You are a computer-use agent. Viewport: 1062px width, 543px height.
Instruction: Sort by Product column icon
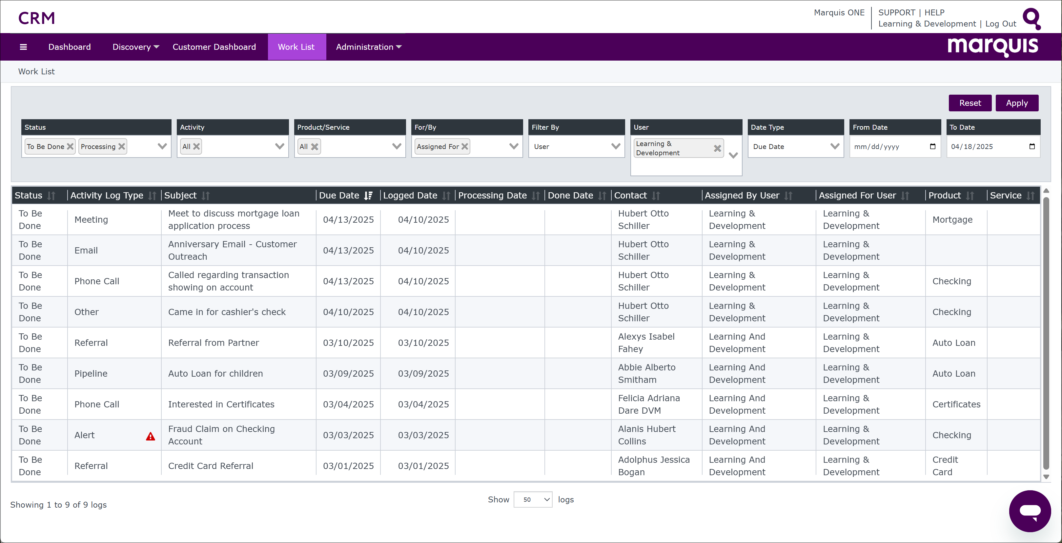click(x=970, y=196)
